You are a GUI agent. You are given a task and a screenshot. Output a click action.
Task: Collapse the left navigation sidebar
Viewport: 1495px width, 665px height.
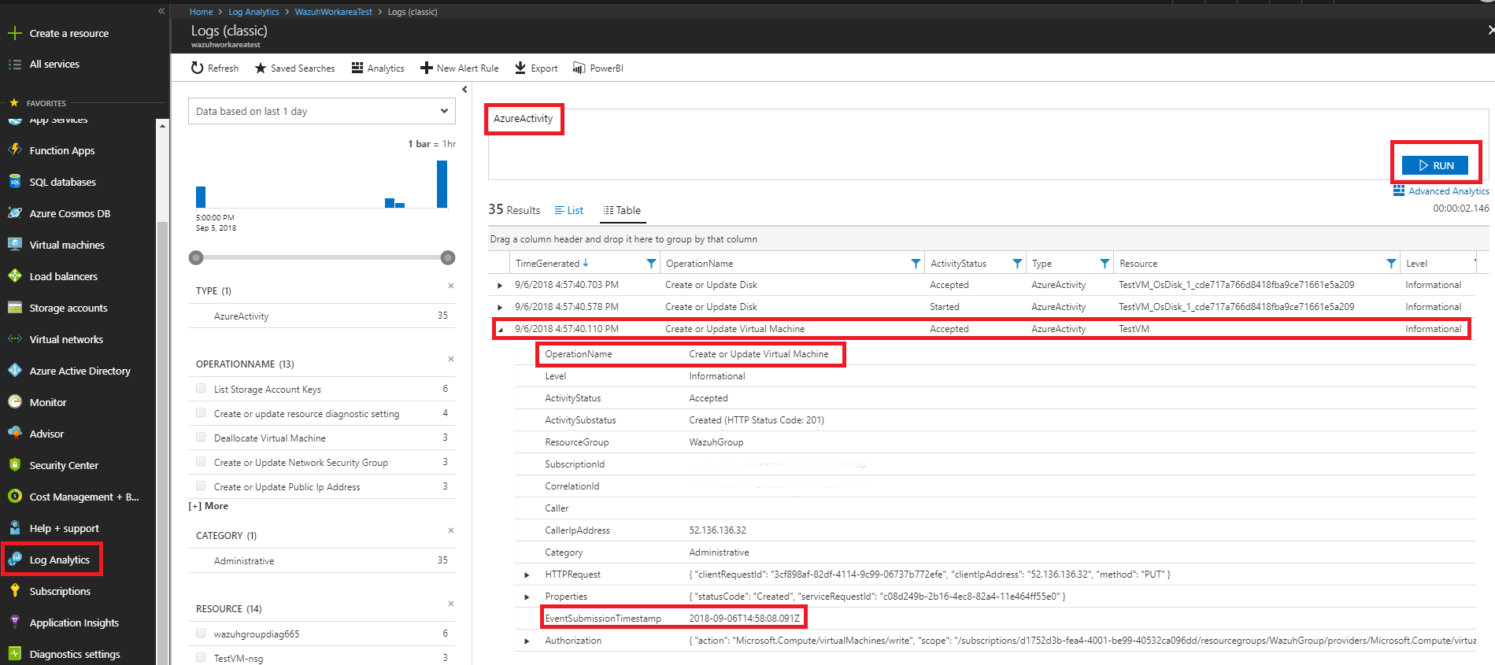(x=161, y=11)
